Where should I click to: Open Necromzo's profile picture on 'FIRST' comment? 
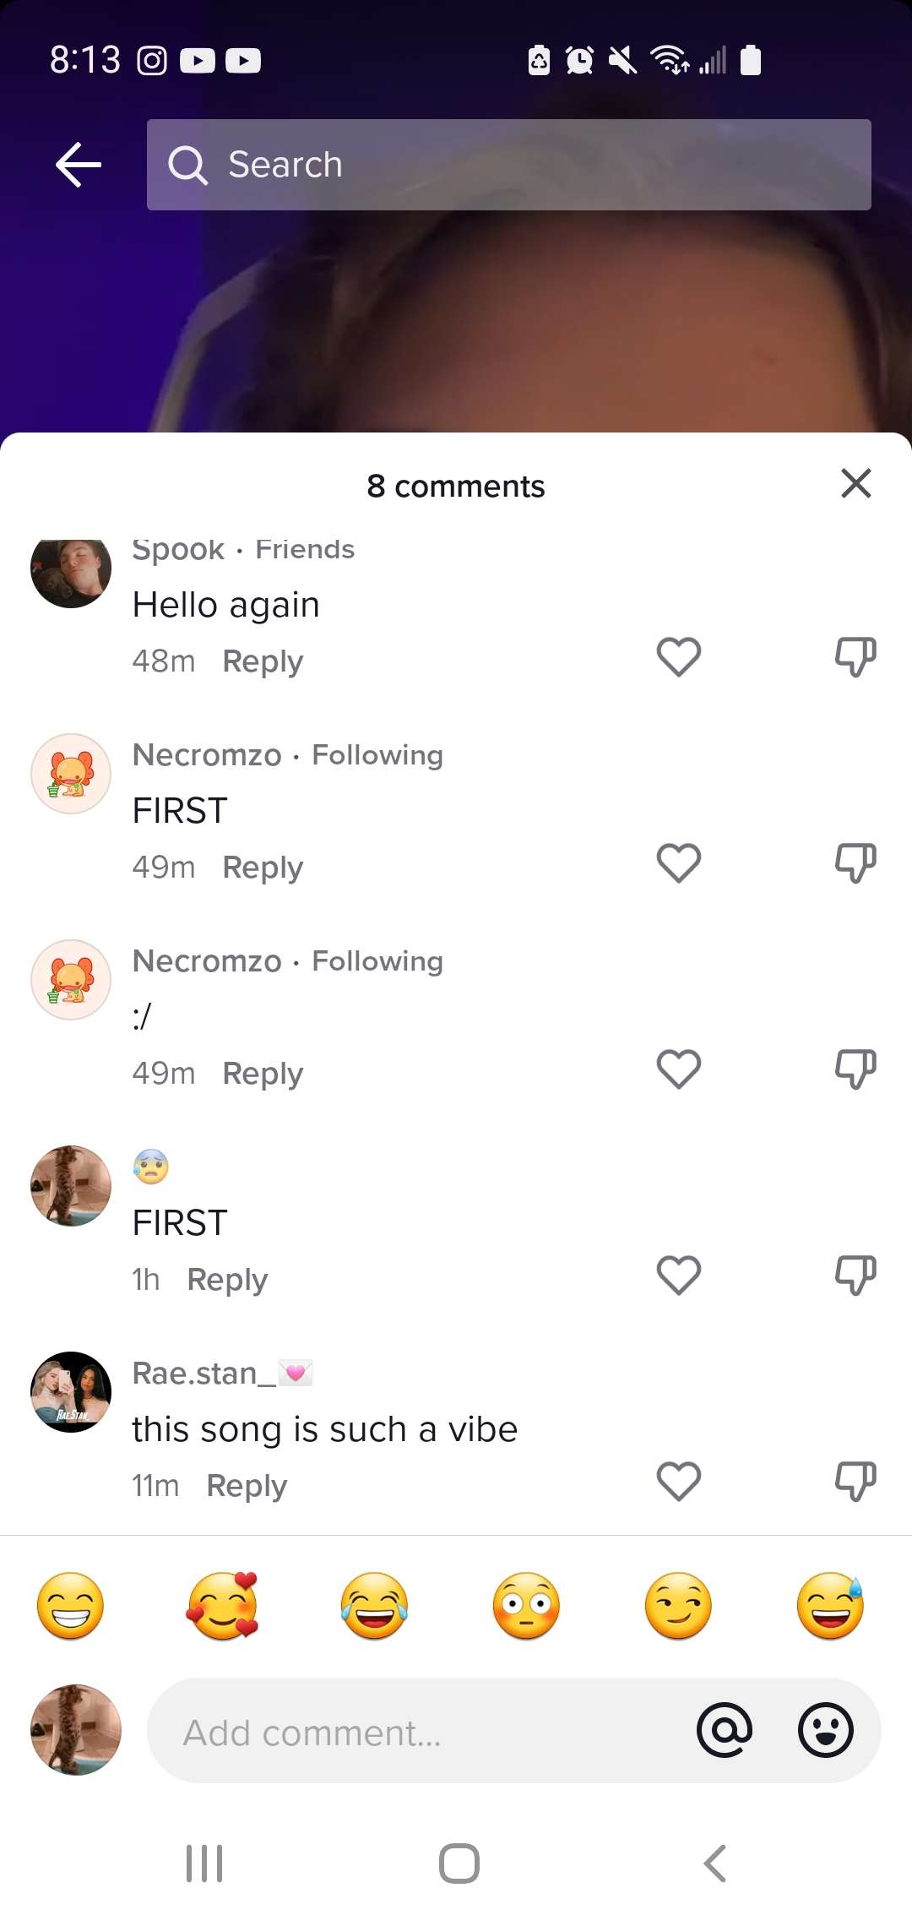(x=71, y=774)
